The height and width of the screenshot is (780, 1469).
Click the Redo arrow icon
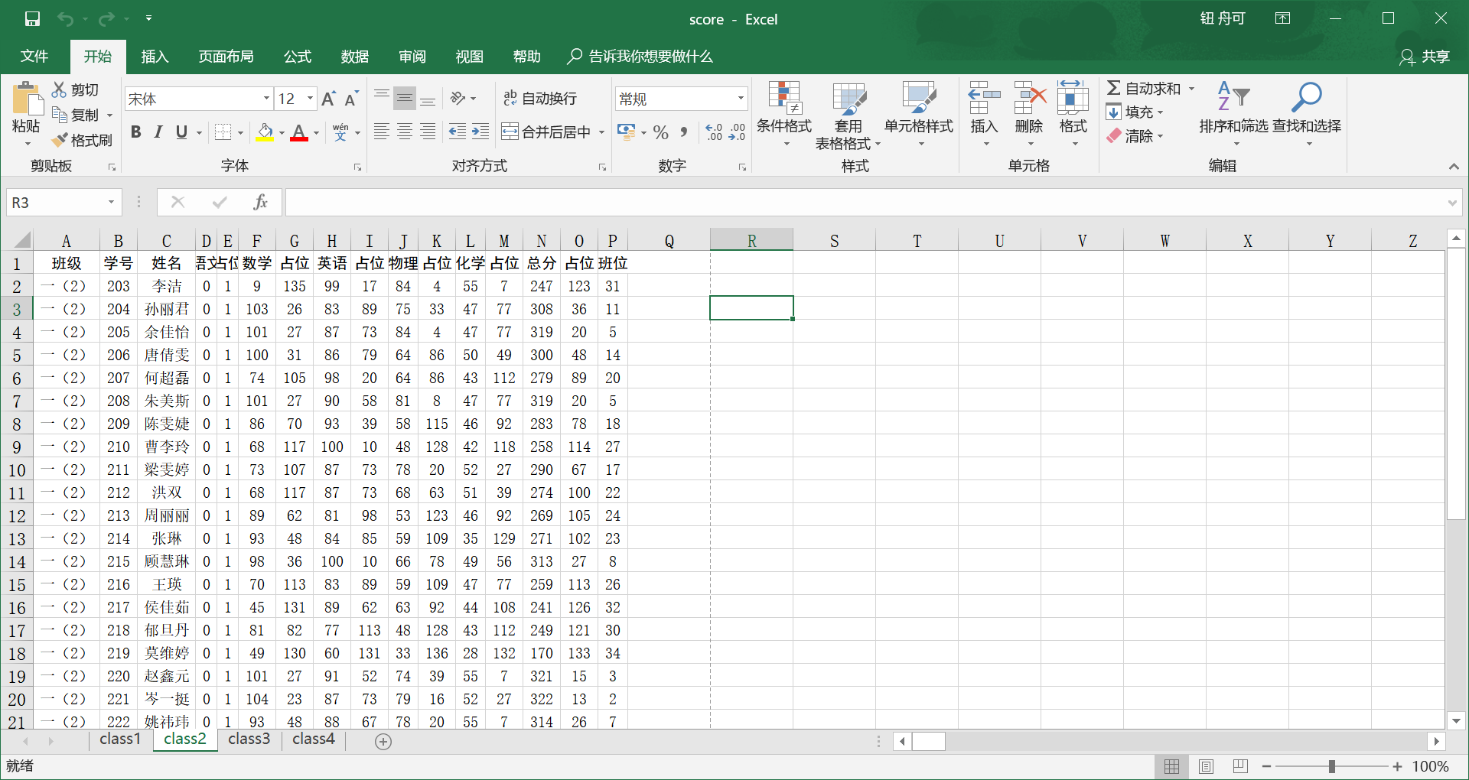(x=106, y=19)
